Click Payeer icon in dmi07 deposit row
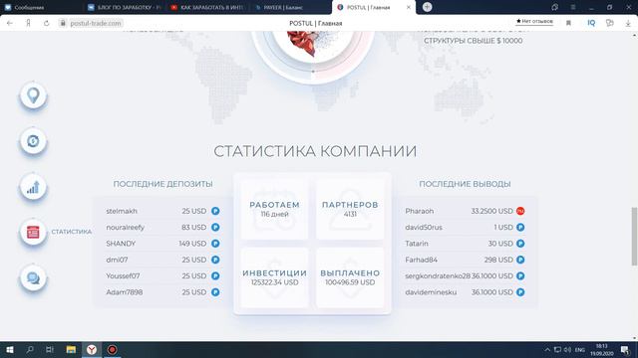The height and width of the screenshot is (358, 638). pyautogui.click(x=215, y=260)
